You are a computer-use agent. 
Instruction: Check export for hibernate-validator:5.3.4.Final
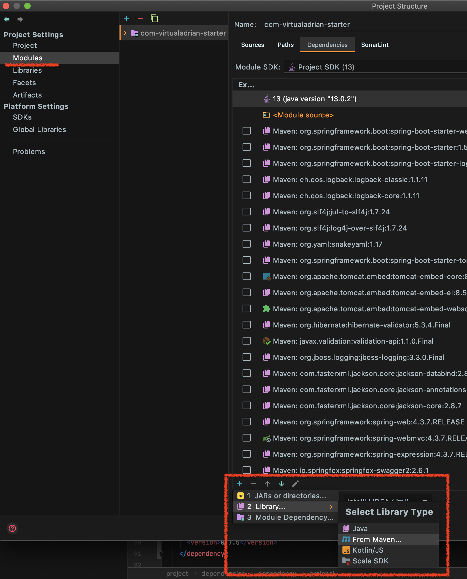pyautogui.click(x=247, y=325)
